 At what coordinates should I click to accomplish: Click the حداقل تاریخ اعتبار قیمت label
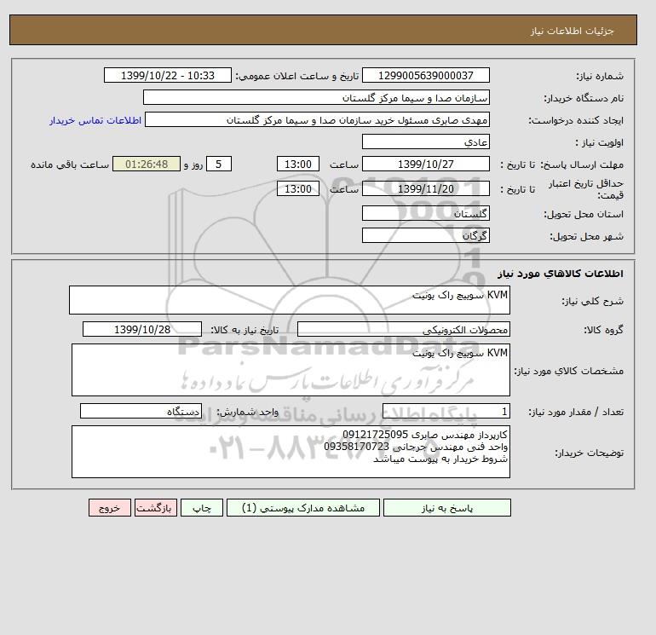[x=586, y=189]
